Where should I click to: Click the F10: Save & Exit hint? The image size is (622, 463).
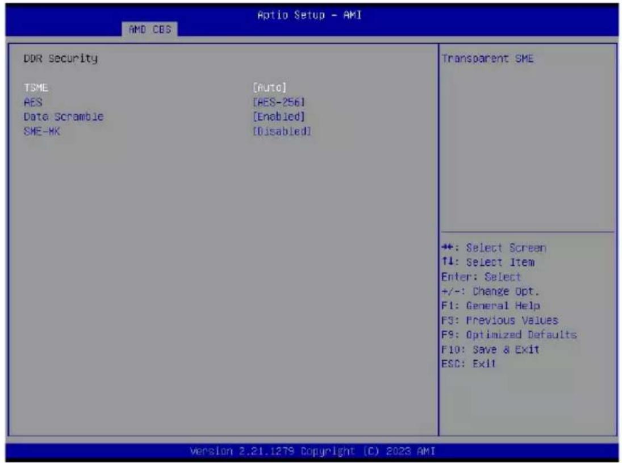[x=490, y=349]
